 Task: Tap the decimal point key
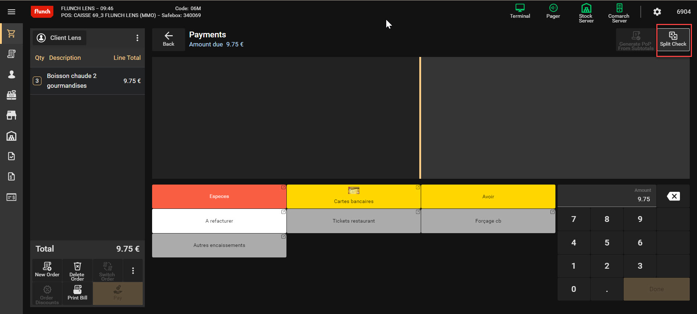pyautogui.click(x=607, y=289)
